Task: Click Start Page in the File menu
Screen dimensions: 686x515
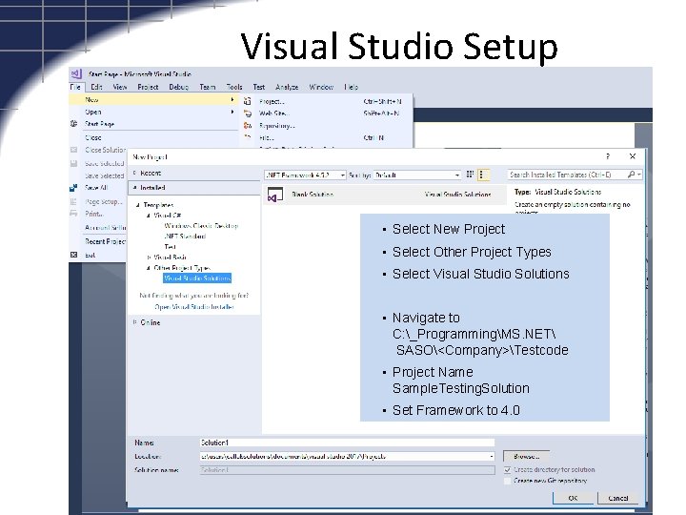Action: pos(100,124)
